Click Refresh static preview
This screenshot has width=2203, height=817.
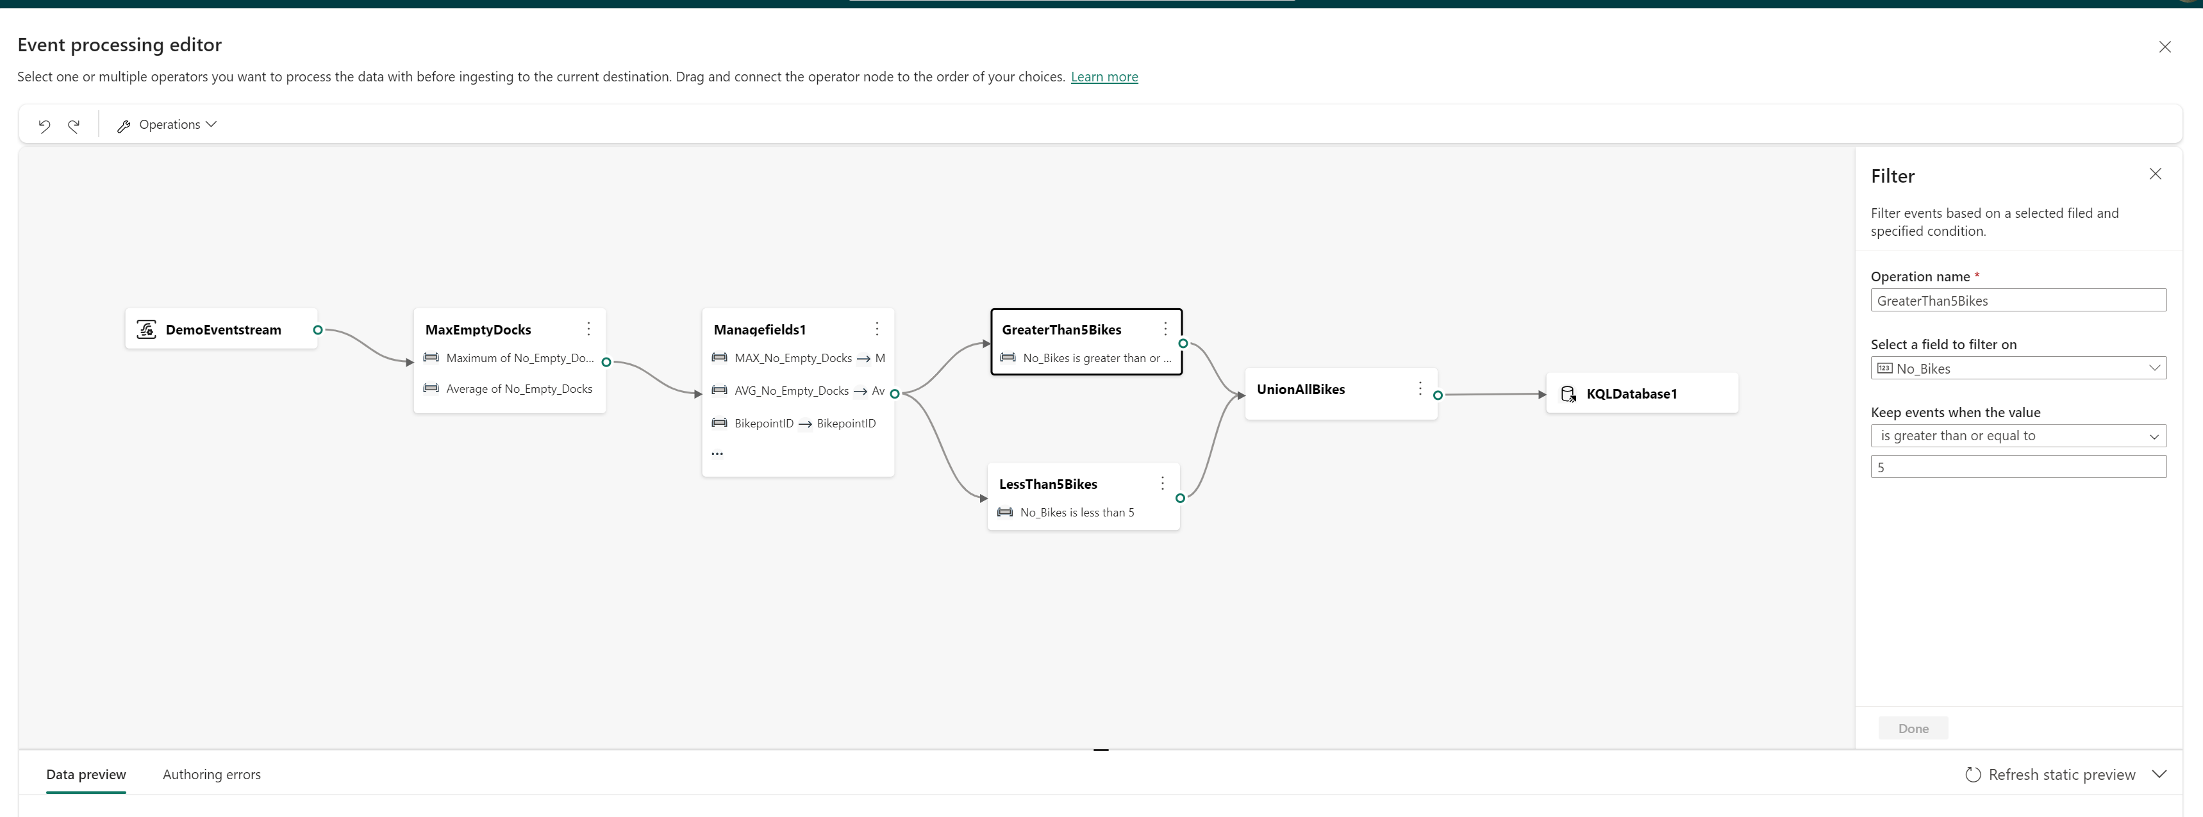[x=2050, y=775]
